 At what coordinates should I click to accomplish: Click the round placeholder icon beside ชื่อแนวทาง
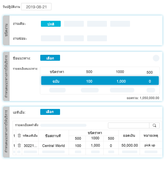tap(156, 58)
